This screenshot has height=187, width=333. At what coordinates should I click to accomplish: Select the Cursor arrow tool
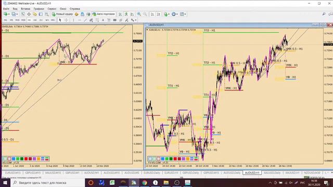click(x=60, y=20)
